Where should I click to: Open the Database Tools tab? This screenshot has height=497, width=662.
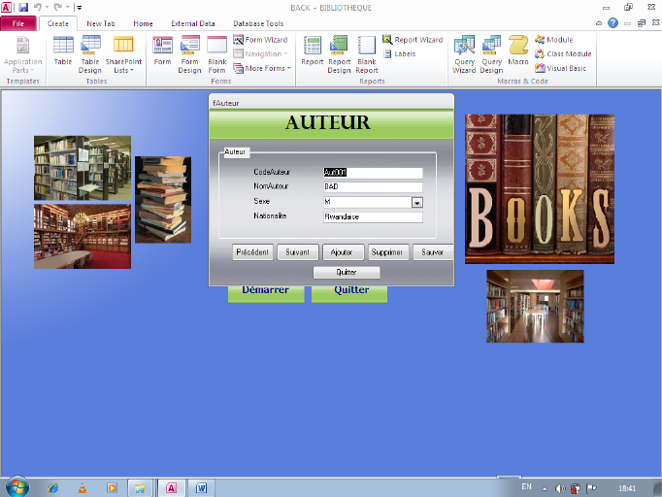(x=258, y=23)
